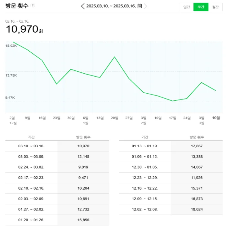Go to previous week with left arrow
The height and width of the screenshot is (226, 226).
(x=83, y=6)
